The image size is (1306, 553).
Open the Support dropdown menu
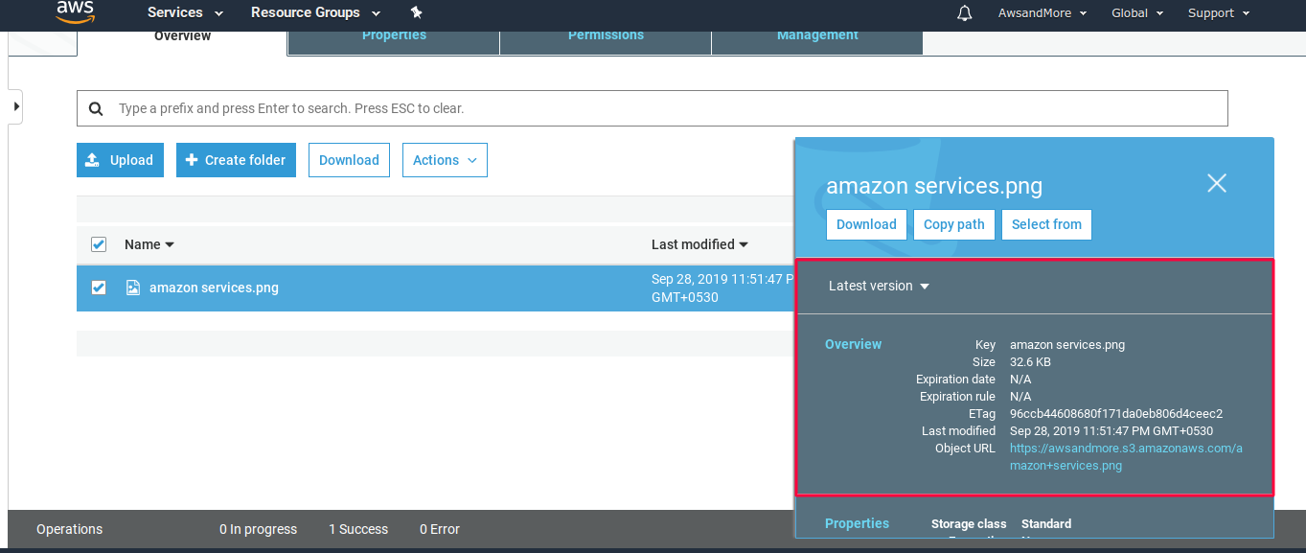pyautogui.click(x=1219, y=12)
